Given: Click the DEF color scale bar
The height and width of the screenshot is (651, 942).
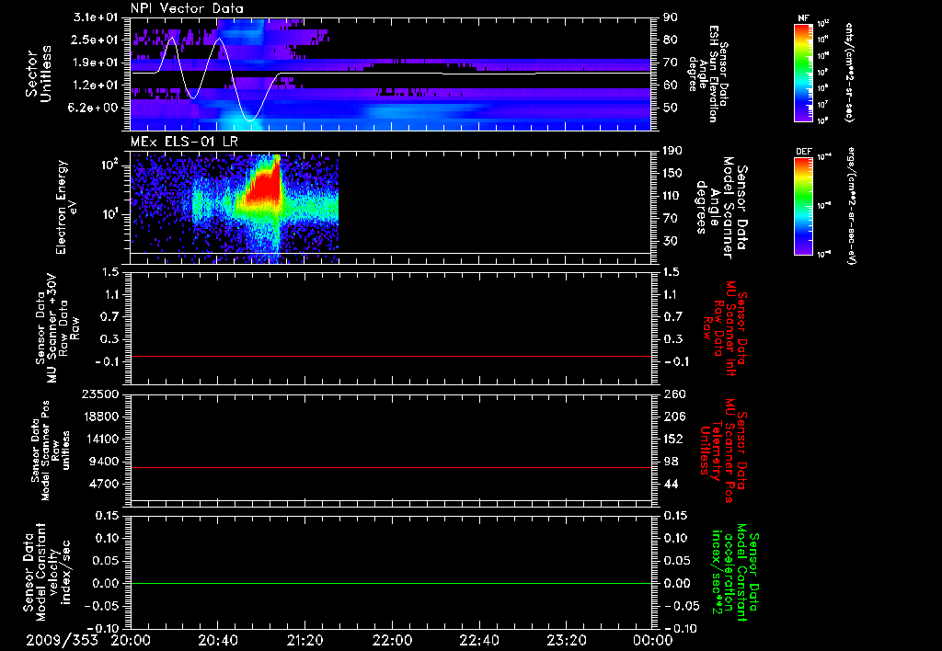Looking at the screenshot, I should (x=803, y=206).
